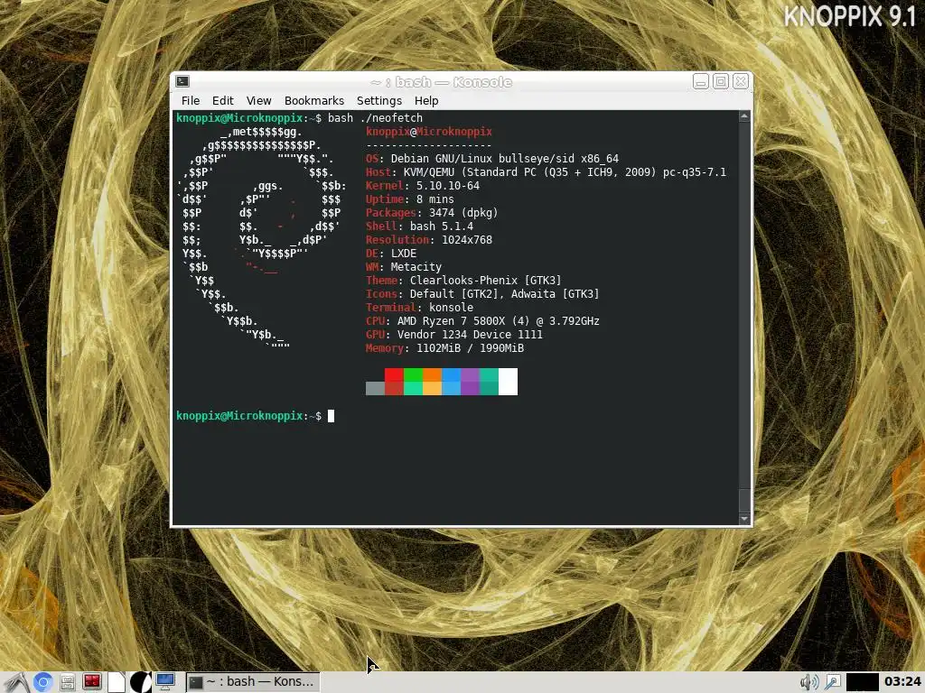Click the Konsole terminal icon in title bar
925x693 pixels.
pos(182,81)
